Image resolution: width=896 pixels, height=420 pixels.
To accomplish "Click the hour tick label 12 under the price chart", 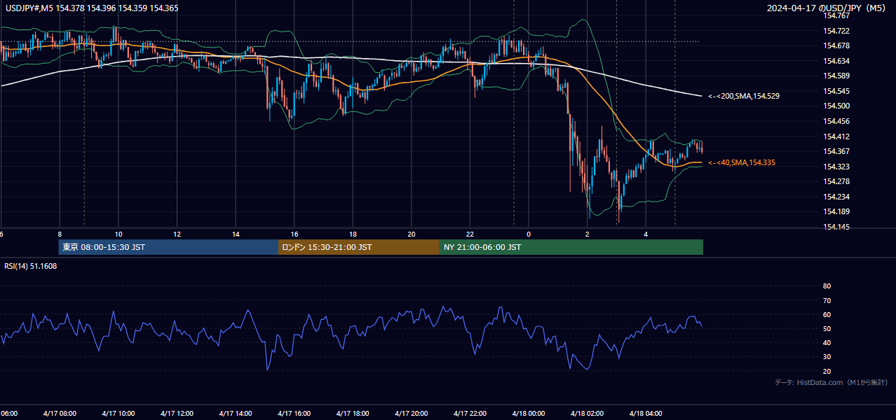I will pyautogui.click(x=177, y=234).
